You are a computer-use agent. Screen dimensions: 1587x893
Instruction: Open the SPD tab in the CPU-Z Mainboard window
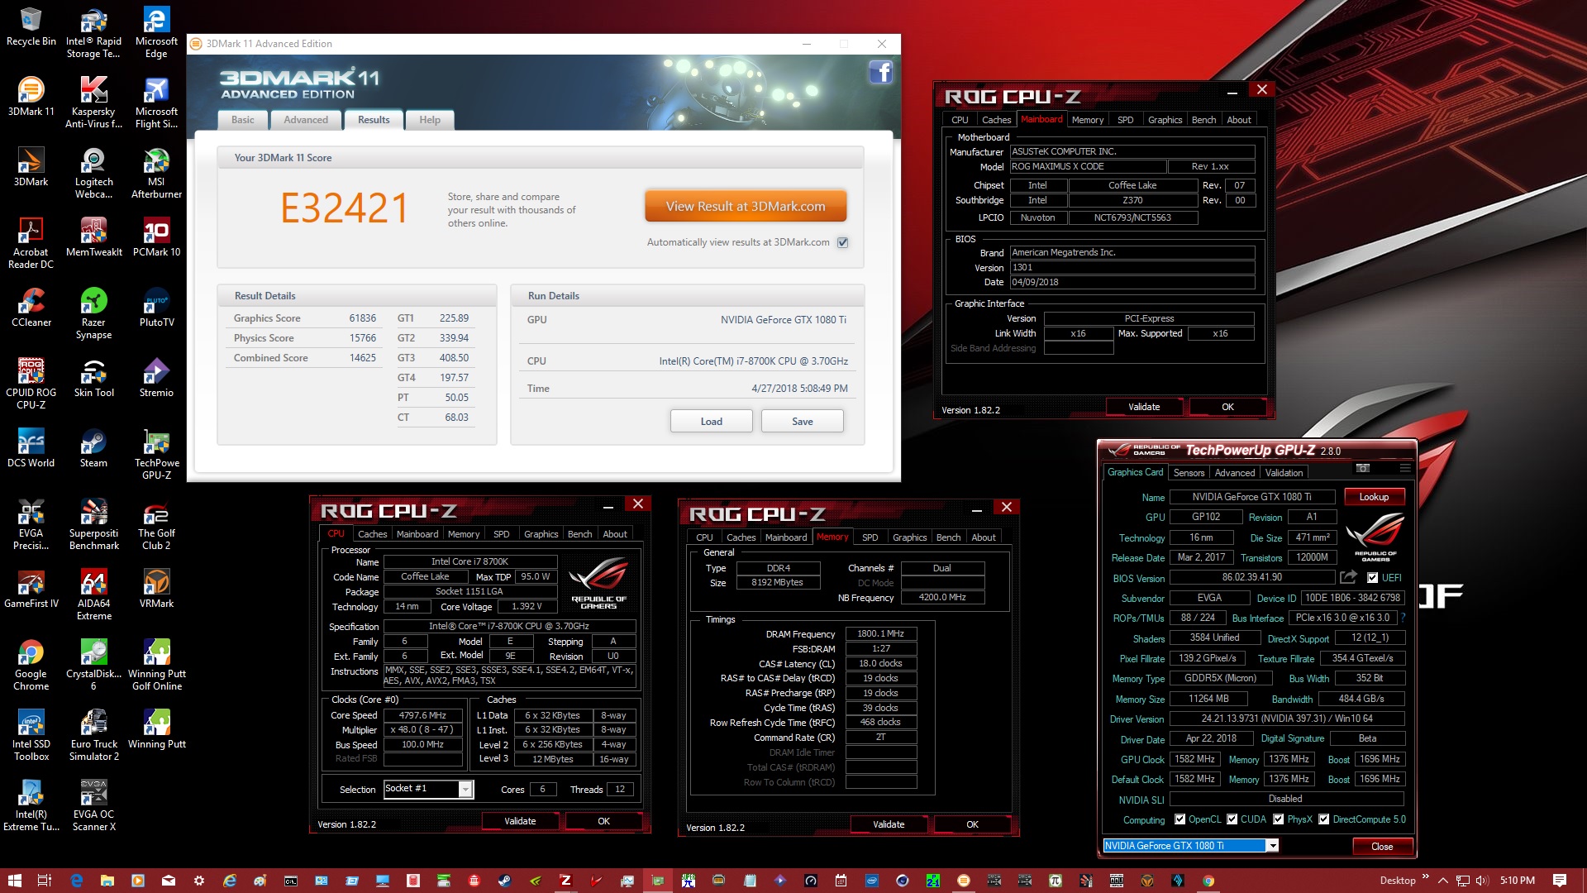[x=1125, y=120]
